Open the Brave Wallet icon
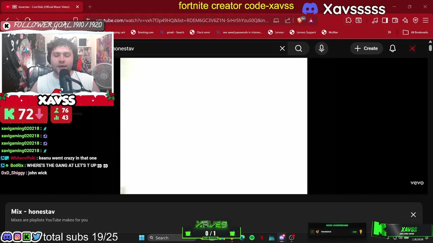Image resolution: width=433 pixels, height=243 pixels. (x=395, y=21)
